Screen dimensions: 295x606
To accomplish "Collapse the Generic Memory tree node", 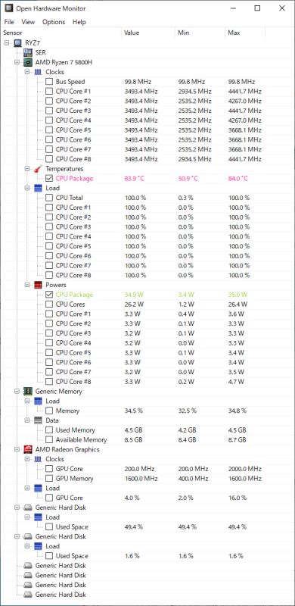I will click(x=17, y=391).
